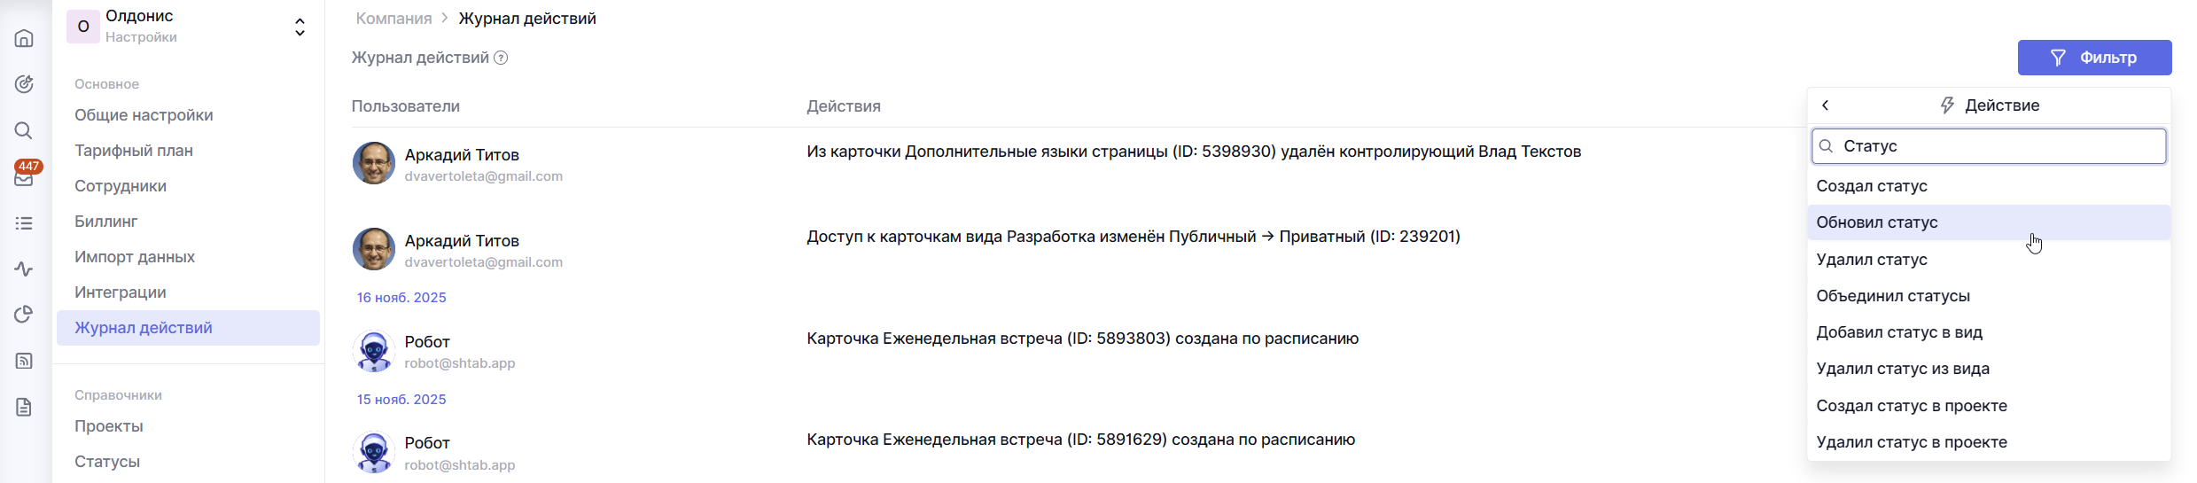This screenshot has height=483, width=2197.
Task: Open the home icon in left rail
Action: (x=24, y=38)
